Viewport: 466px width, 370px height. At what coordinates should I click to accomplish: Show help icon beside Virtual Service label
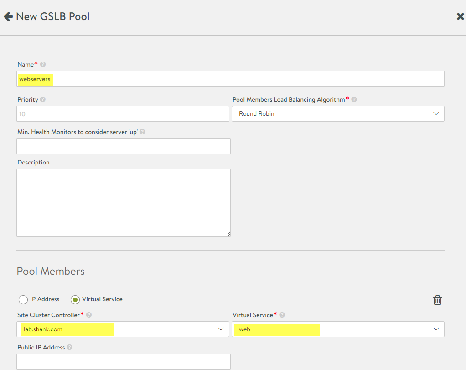(x=282, y=315)
